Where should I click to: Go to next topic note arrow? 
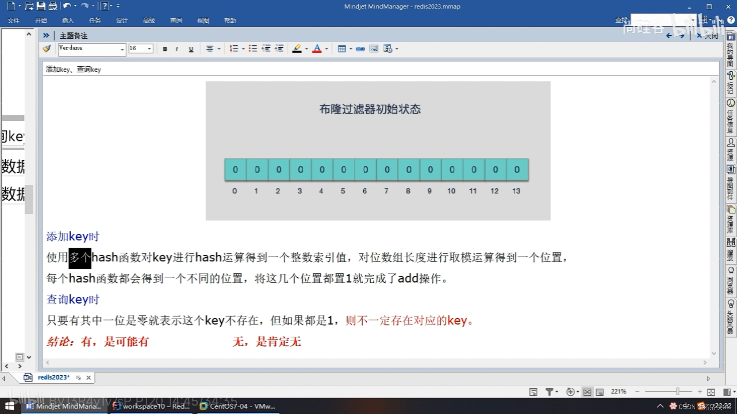coord(681,36)
